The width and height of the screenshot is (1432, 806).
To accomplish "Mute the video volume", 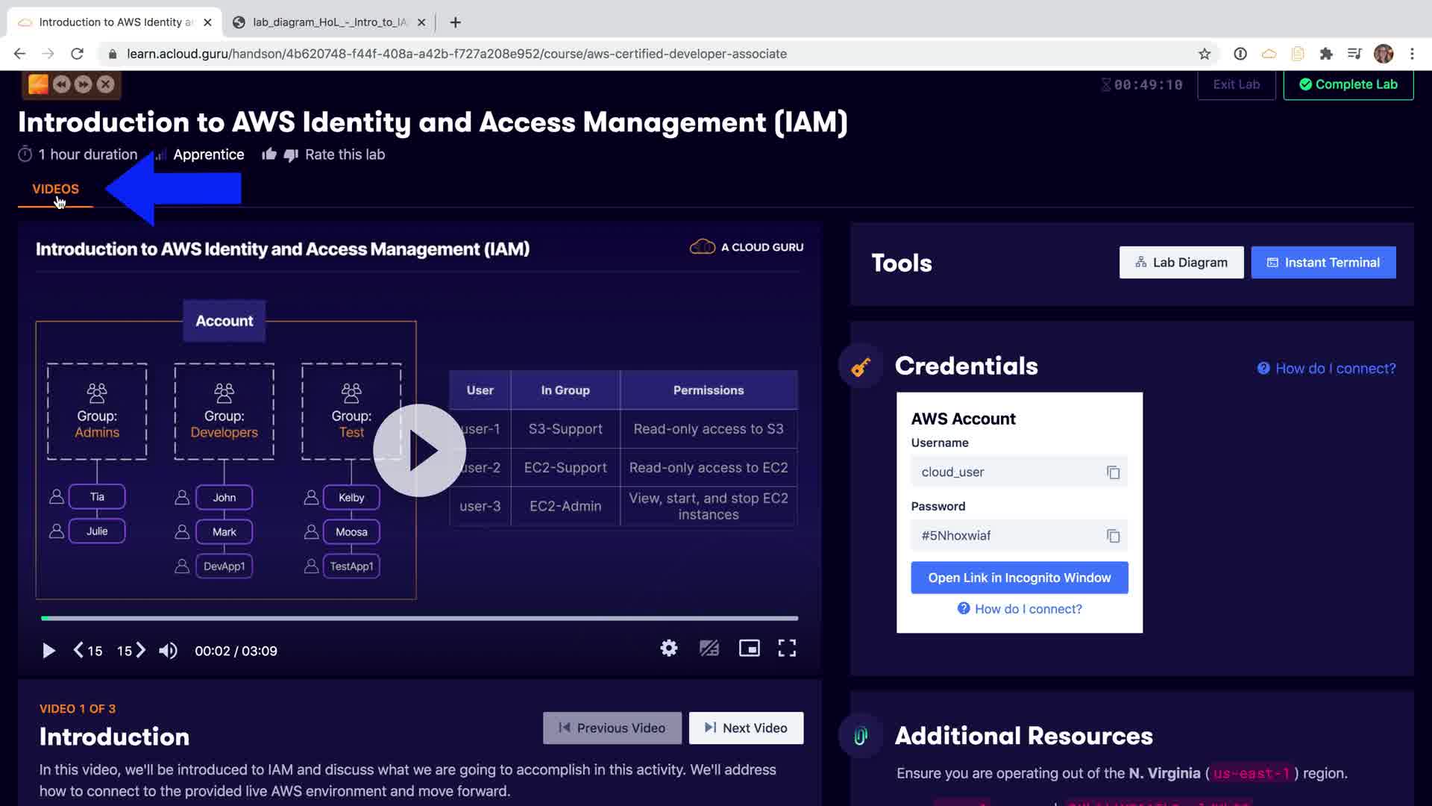I will (x=168, y=651).
